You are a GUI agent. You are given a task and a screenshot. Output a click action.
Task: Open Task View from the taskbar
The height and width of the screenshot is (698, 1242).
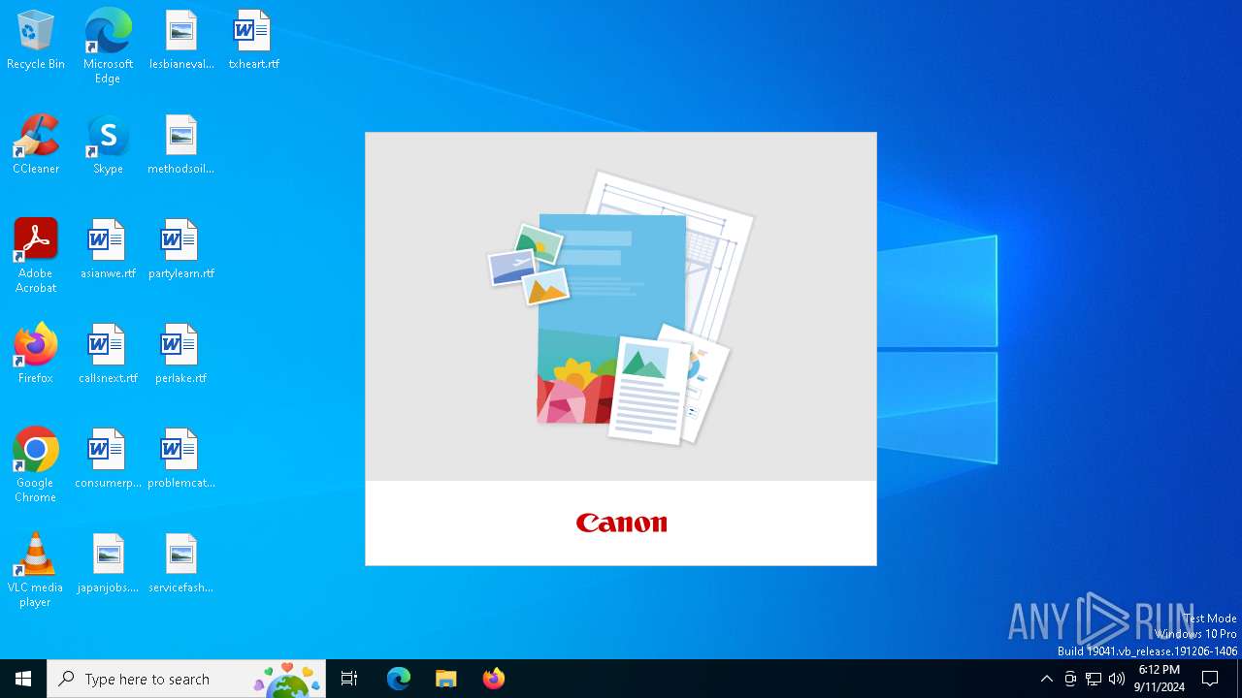[x=349, y=679]
